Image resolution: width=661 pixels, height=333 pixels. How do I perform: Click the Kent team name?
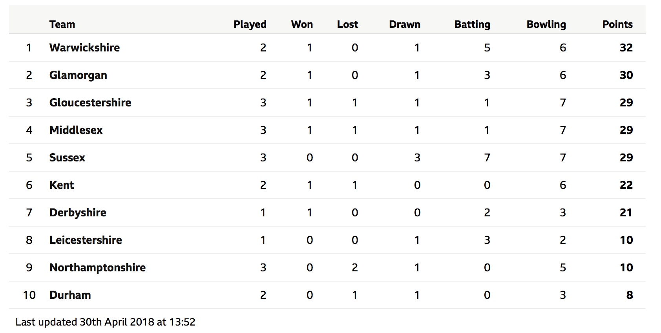click(62, 185)
